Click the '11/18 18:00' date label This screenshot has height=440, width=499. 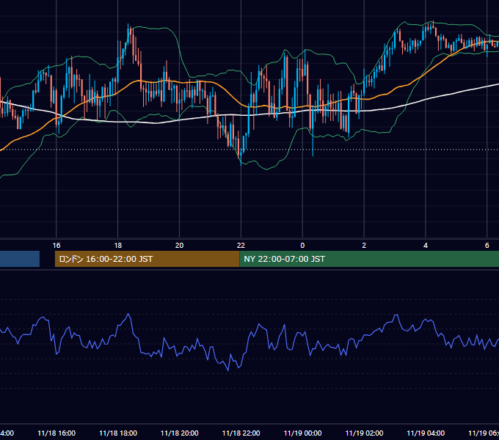[x=118, y=433]
